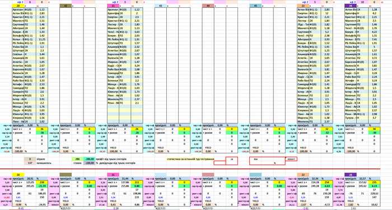Click 'статистика за останній тур тестування' cell

[x=190, y=159]
